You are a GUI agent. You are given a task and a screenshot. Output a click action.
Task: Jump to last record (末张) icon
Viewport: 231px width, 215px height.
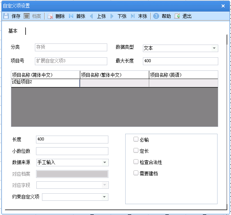point(133,16)
